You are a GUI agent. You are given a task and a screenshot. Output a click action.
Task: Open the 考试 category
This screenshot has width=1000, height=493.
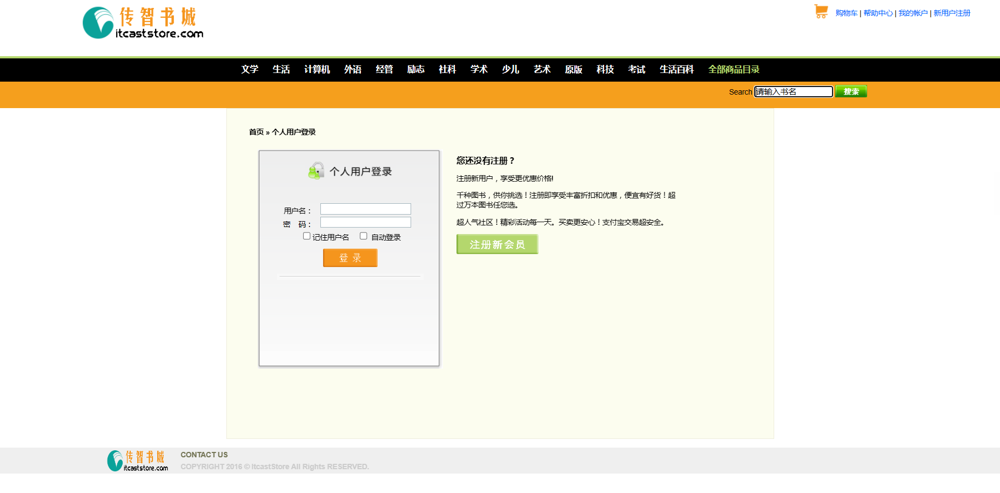637,69
